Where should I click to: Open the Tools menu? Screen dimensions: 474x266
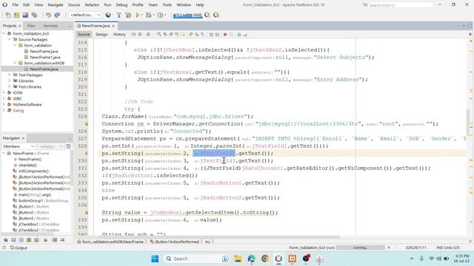pyautogui.click(x=167, y=5)
